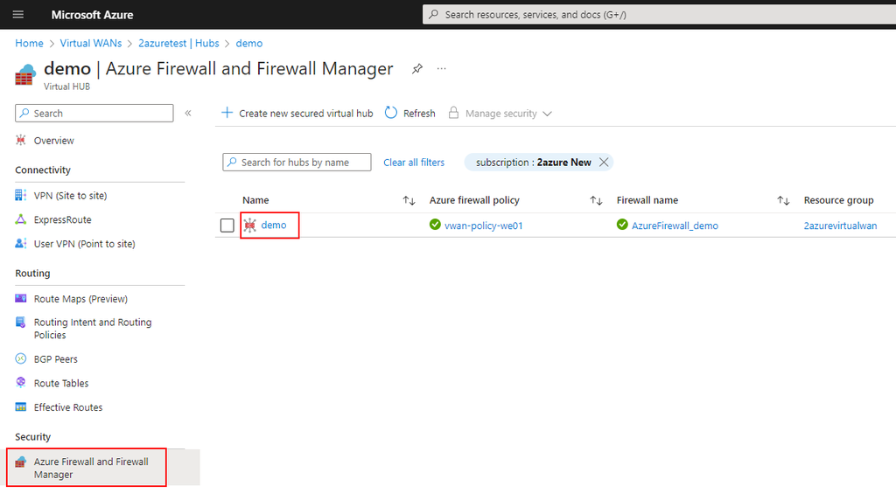Remove the subscription filter with X

[x=604, y=162]
